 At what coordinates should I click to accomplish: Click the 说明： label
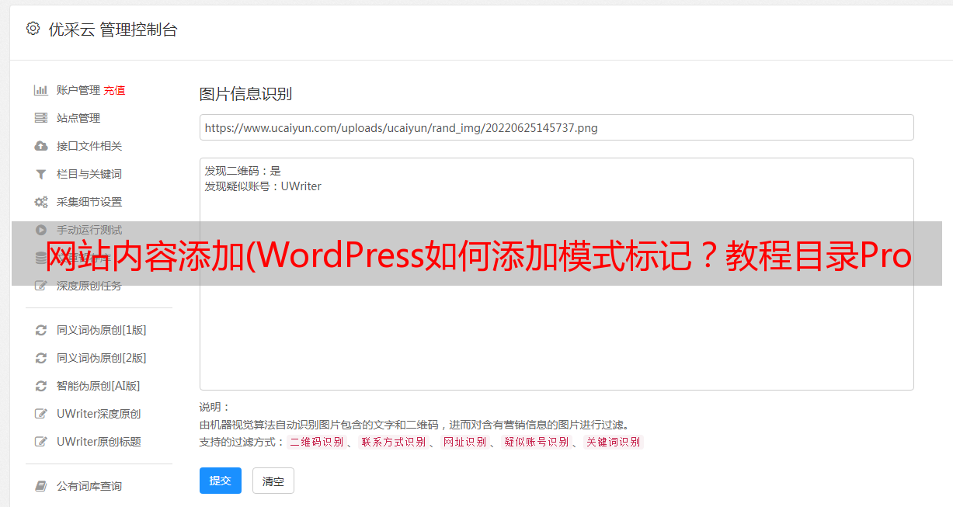coord(215,407)
